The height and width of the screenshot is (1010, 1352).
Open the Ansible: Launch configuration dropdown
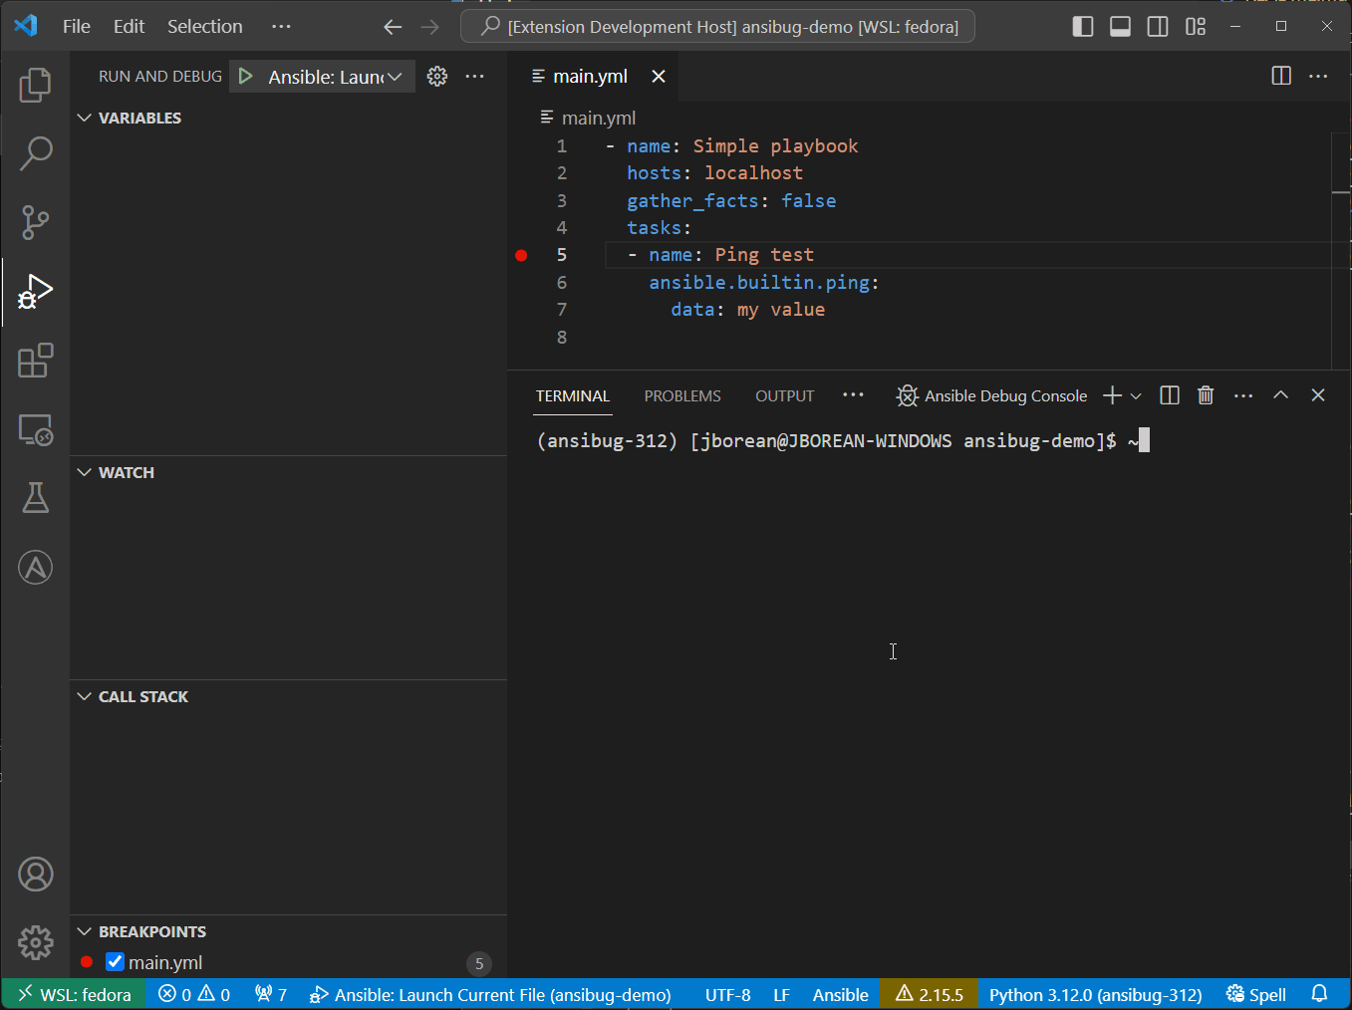pos(398,76)
